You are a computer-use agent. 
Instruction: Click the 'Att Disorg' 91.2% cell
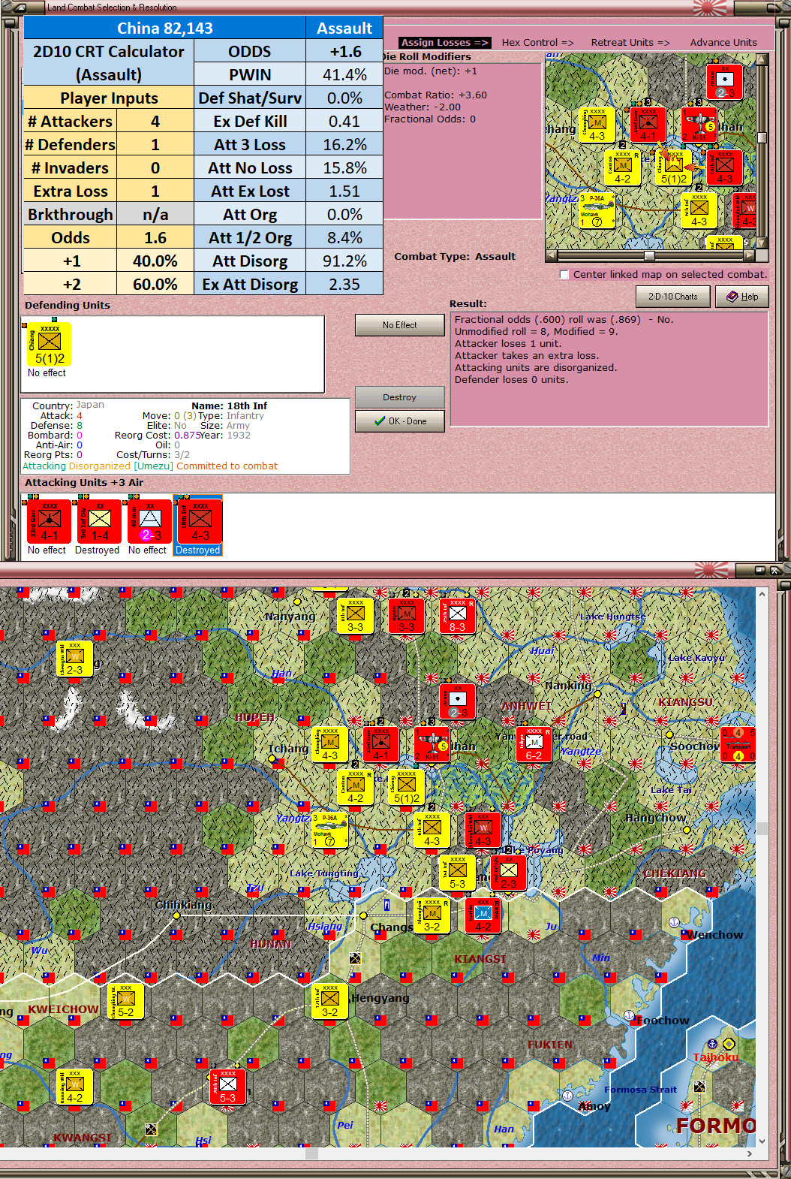(344, 261)
